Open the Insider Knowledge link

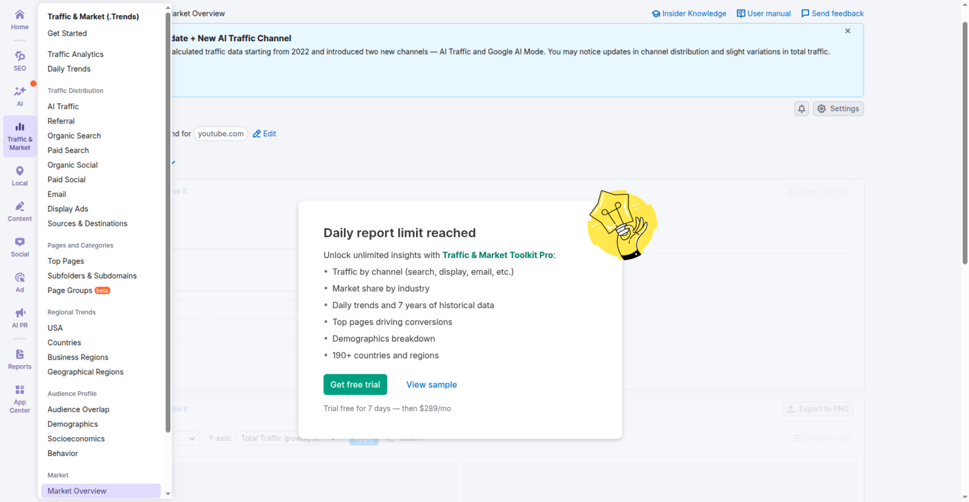[x=689, y=13]
